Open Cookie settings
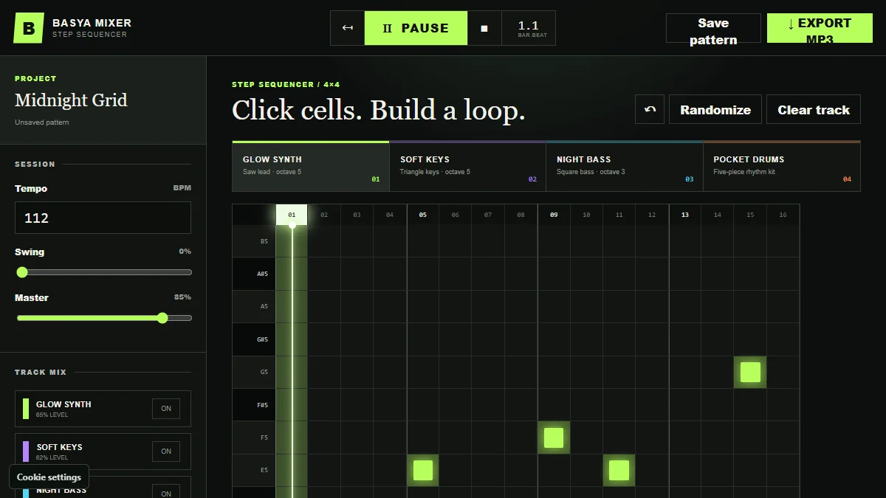 pos(49,477)
